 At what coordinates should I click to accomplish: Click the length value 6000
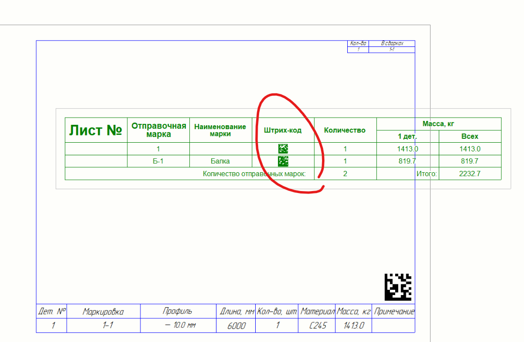click(x=236, y=326)
